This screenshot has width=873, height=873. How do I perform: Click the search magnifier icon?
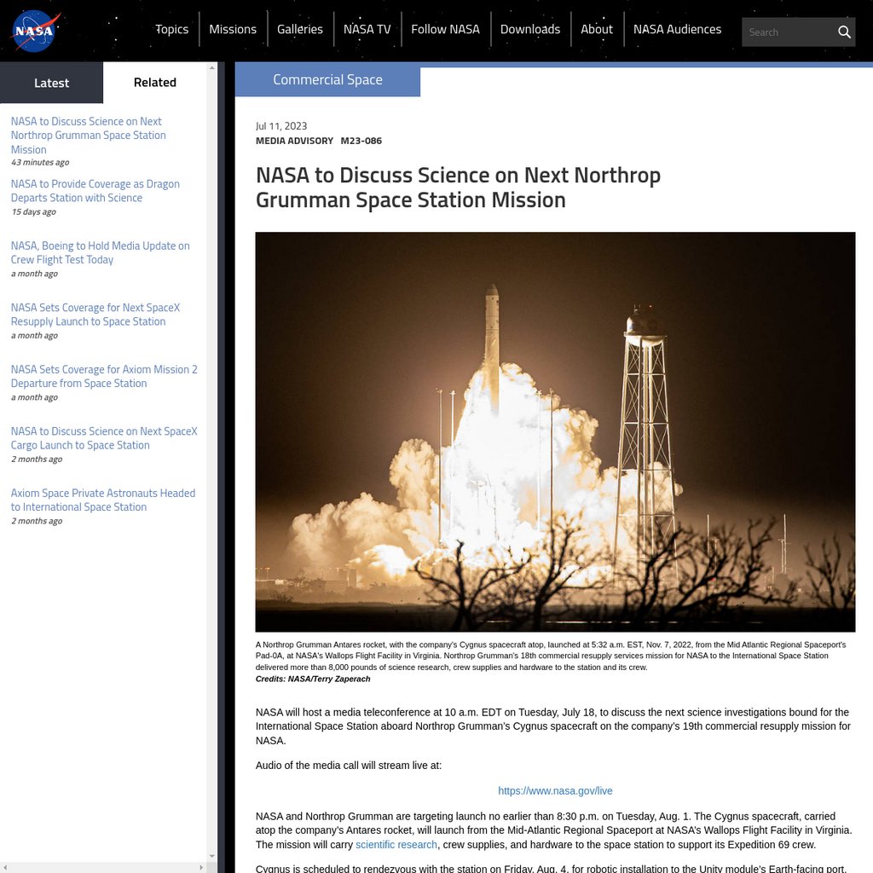click(844, 32)
